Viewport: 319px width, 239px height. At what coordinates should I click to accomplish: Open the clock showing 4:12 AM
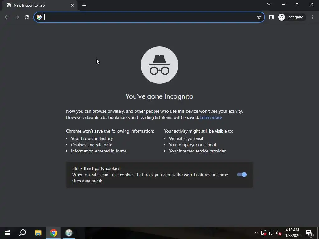[x=292, y=233]
